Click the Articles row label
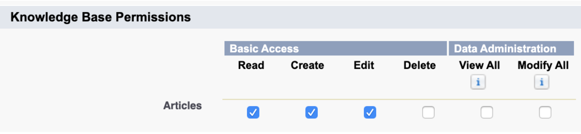This screenshot has height=134, width=581. [182, 106]
